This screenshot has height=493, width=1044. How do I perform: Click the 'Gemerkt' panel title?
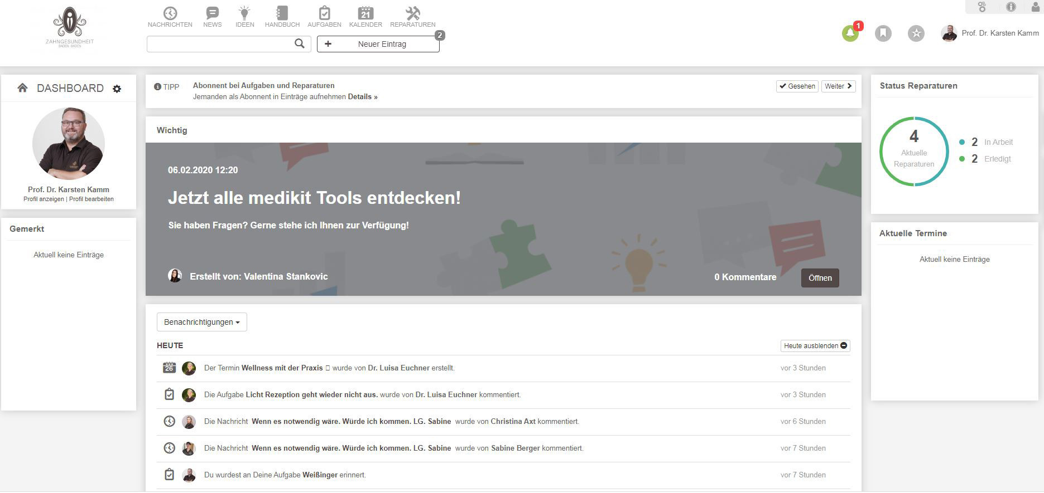pos(27,229)
